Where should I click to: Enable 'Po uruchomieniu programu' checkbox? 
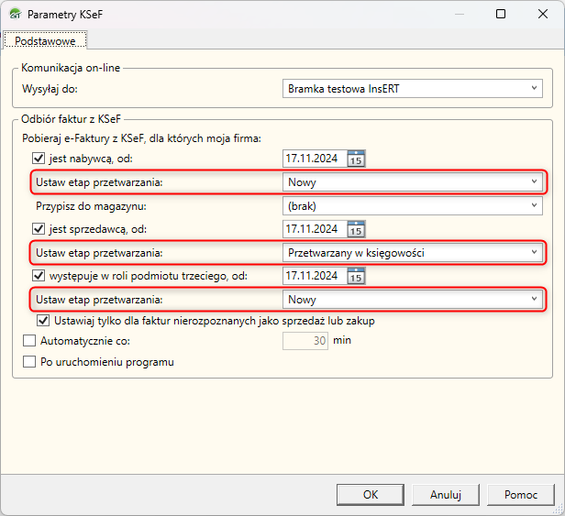point(28,362)
